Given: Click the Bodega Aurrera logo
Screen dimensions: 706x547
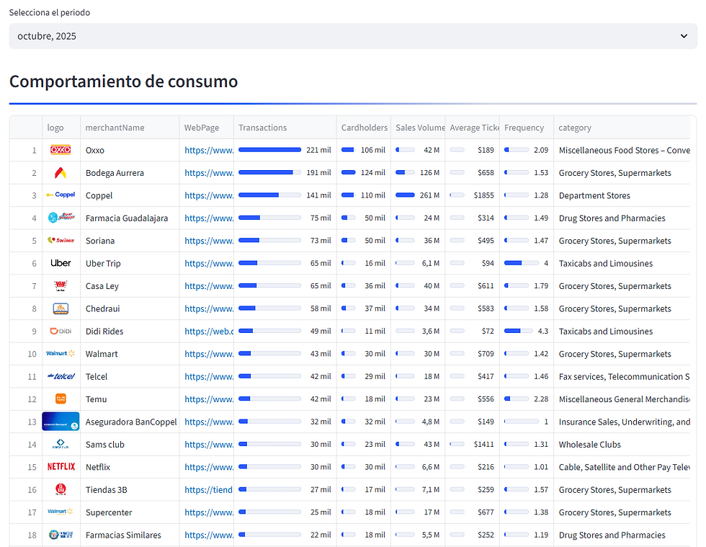Looking at the screenshot, I should [x=61, y=172].
